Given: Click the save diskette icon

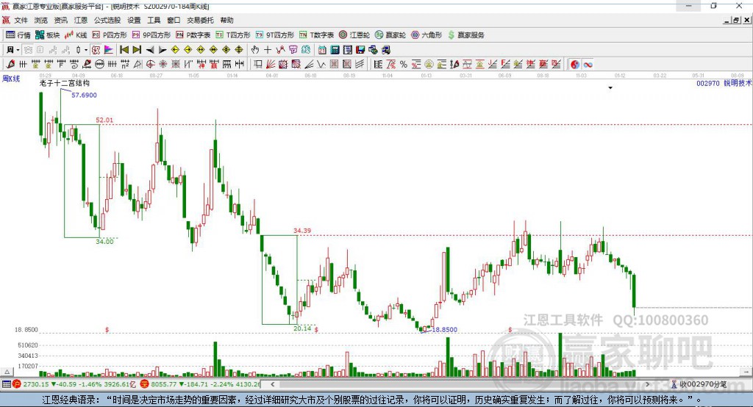Looking at the screenshot, I should [360, 50].
